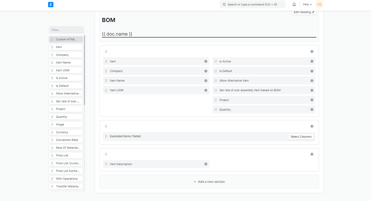Open notifications bell icon
The width and height of the screenshot is (371, 201).
tap(294, 5)
